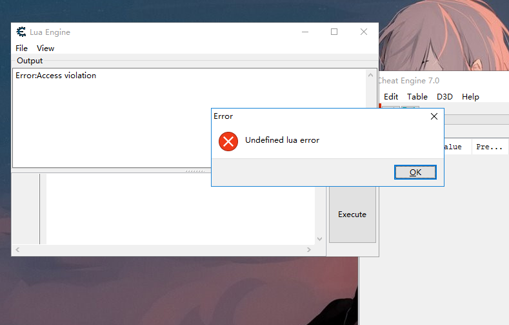The width and height of the screenshot is (509, 325).
Task: Click the output scrollbar up arrow
Action: [371, 75]
